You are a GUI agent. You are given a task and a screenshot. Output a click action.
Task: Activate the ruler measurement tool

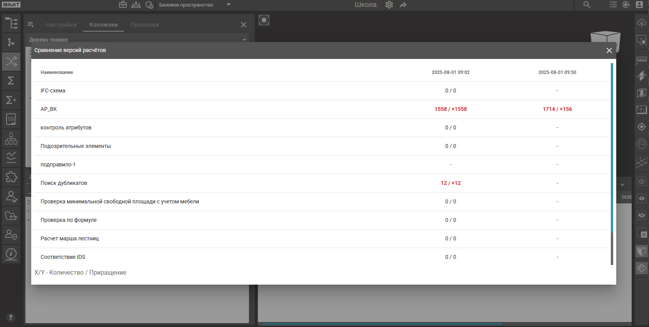pyautogui.click(x=642, y=59)
